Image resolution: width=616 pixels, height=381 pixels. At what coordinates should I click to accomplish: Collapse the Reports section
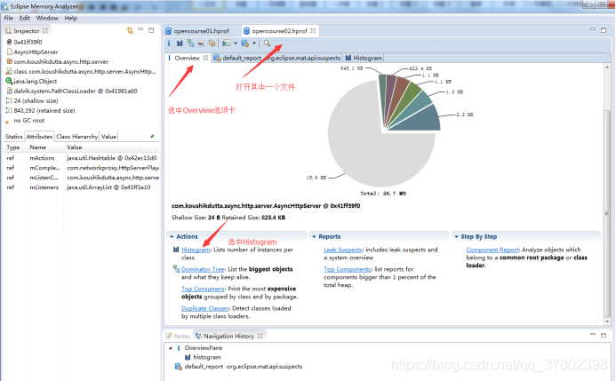pos(314,236)
